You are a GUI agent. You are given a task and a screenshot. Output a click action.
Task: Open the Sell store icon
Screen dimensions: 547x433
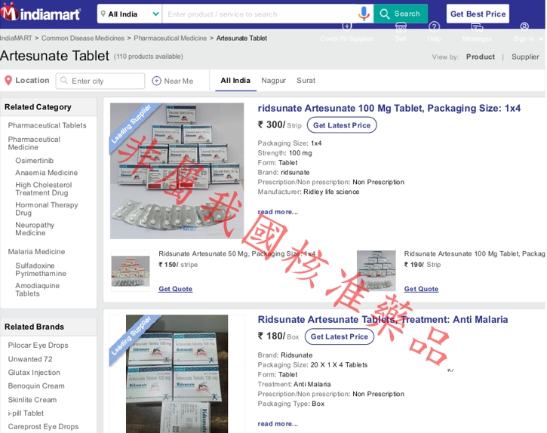(401, 27)
